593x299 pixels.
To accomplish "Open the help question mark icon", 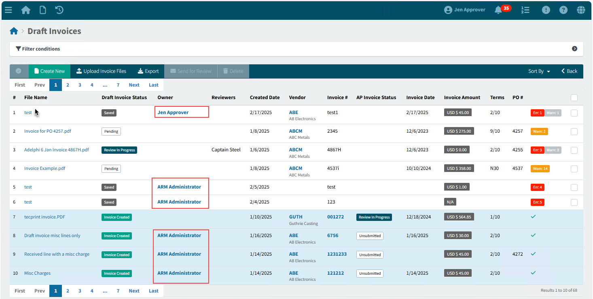I will tap(563, 10).
